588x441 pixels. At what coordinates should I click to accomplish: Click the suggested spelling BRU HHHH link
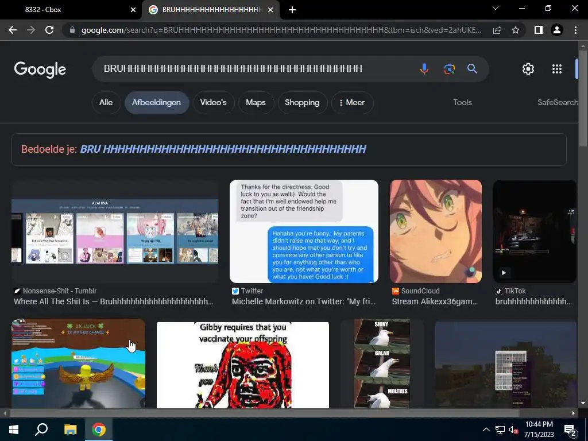(x=223, y=149)
